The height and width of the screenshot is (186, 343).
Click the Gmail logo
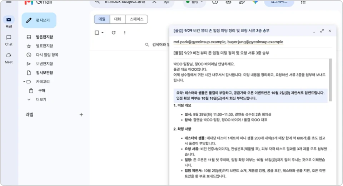pyautogui.click(x=38, y=2)
